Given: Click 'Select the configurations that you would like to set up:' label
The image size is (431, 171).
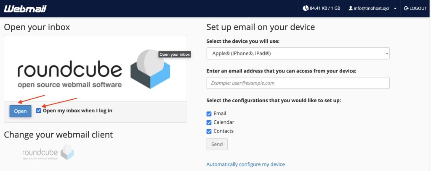Looking at the screenshot, I should coord(274,101).
